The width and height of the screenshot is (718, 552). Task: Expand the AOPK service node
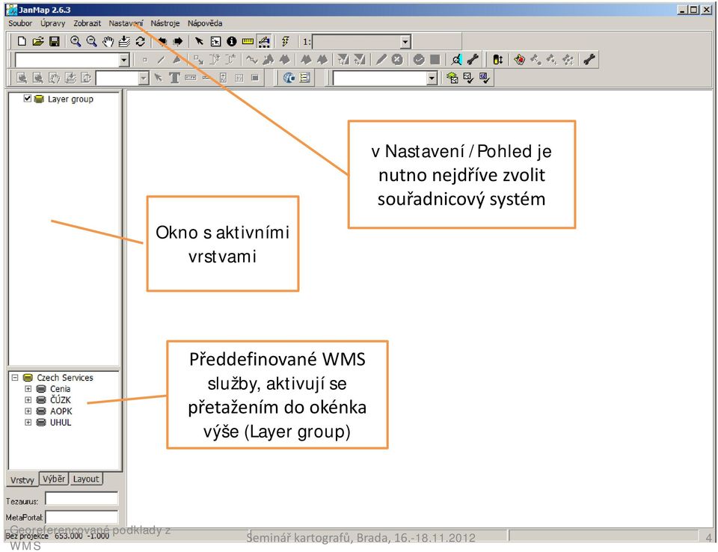[28, 411]
